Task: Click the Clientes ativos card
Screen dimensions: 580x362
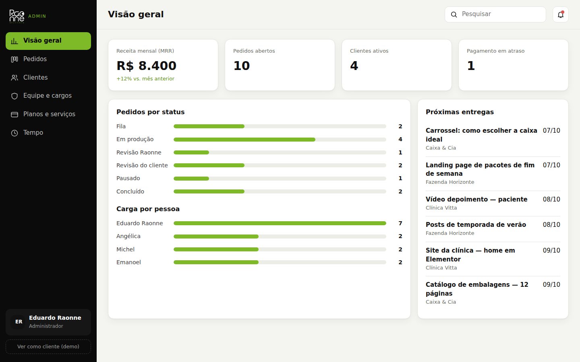Action: click(x=397, y=65)
